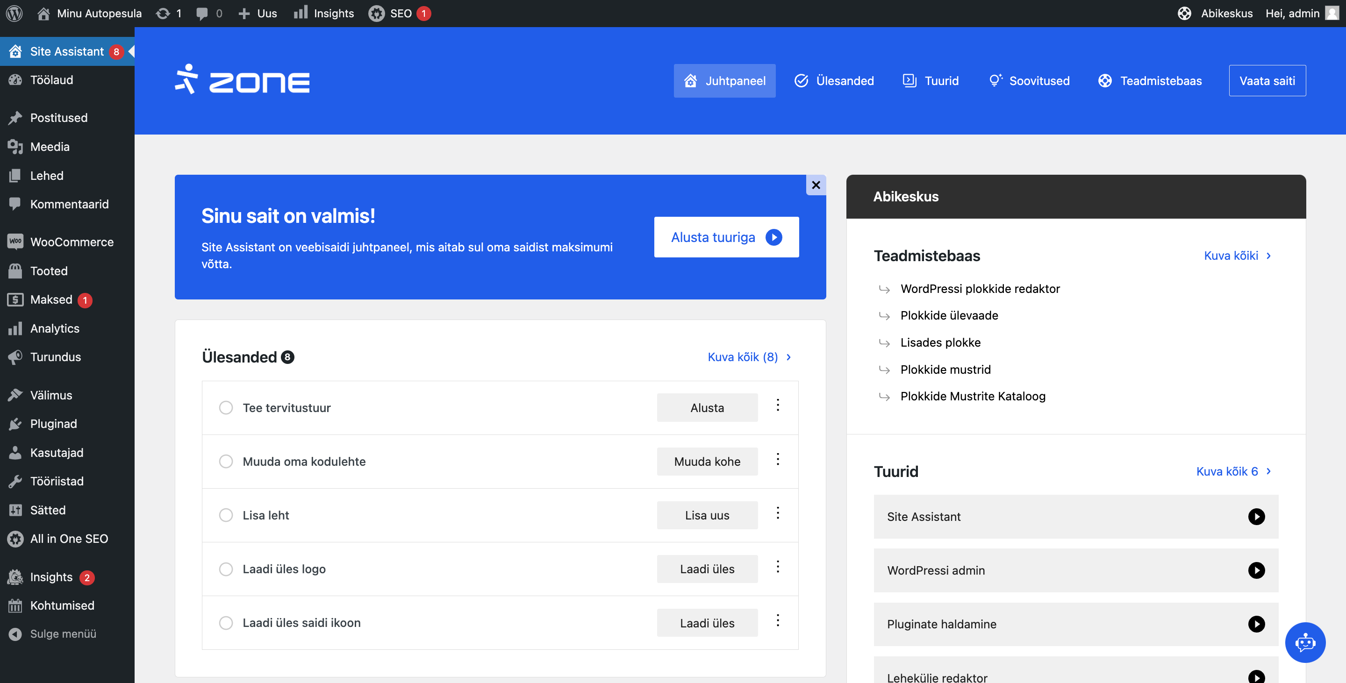Image resolution: width=1346 pixels, height=683 pixels.
Task: Close the 'Sinu sait on valmis' banner
Action: 816,185
